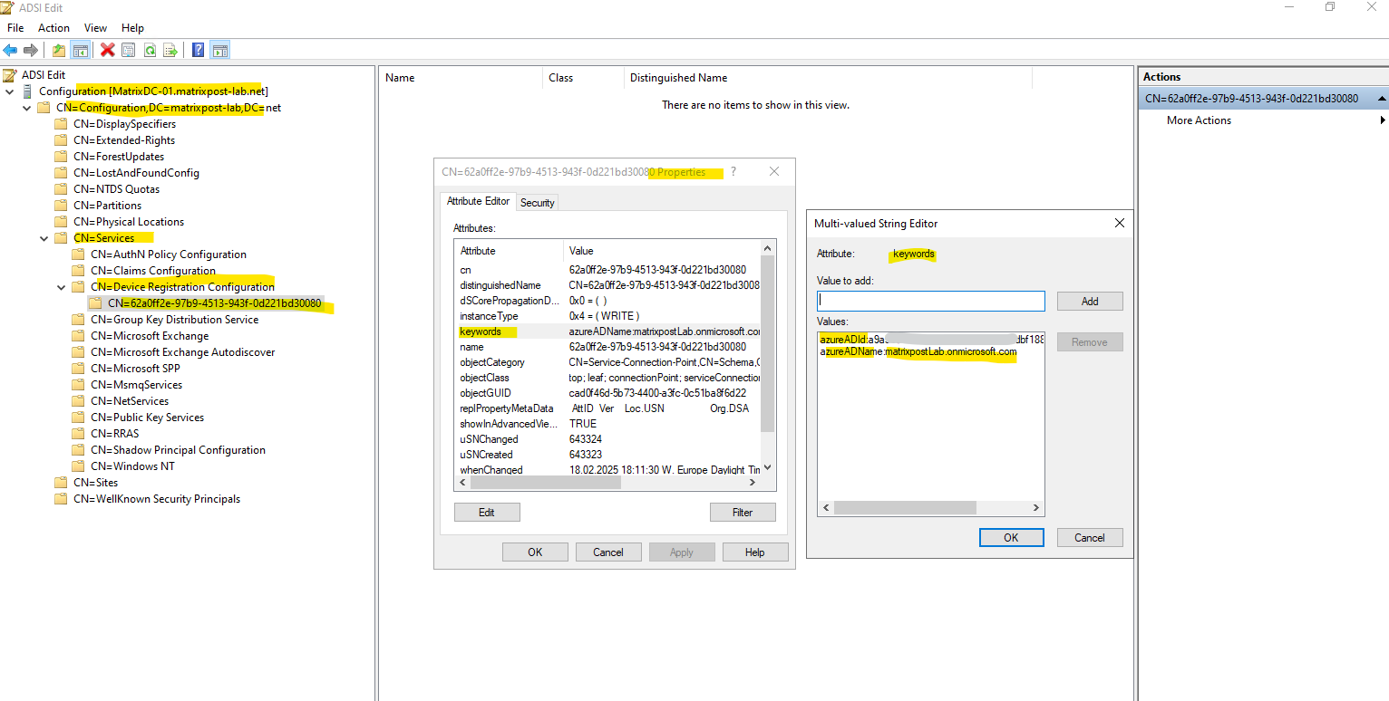Click the blue Help question mark icon

click(199, 50)
